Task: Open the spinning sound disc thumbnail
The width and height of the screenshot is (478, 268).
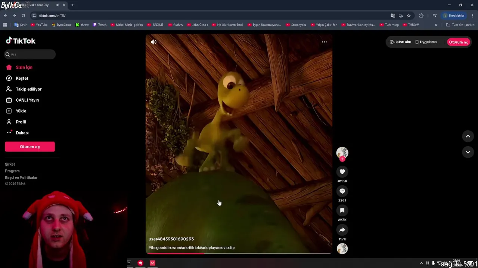Action: click(x=342, y=248)
